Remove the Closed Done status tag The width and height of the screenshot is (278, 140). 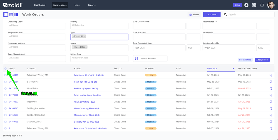[x=73, y=47]
